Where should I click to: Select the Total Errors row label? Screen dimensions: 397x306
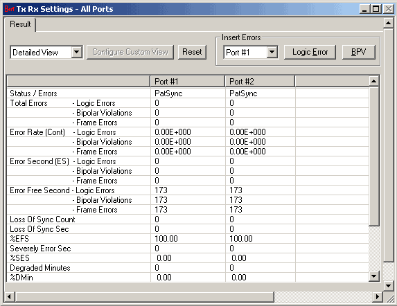click(28, 103)
